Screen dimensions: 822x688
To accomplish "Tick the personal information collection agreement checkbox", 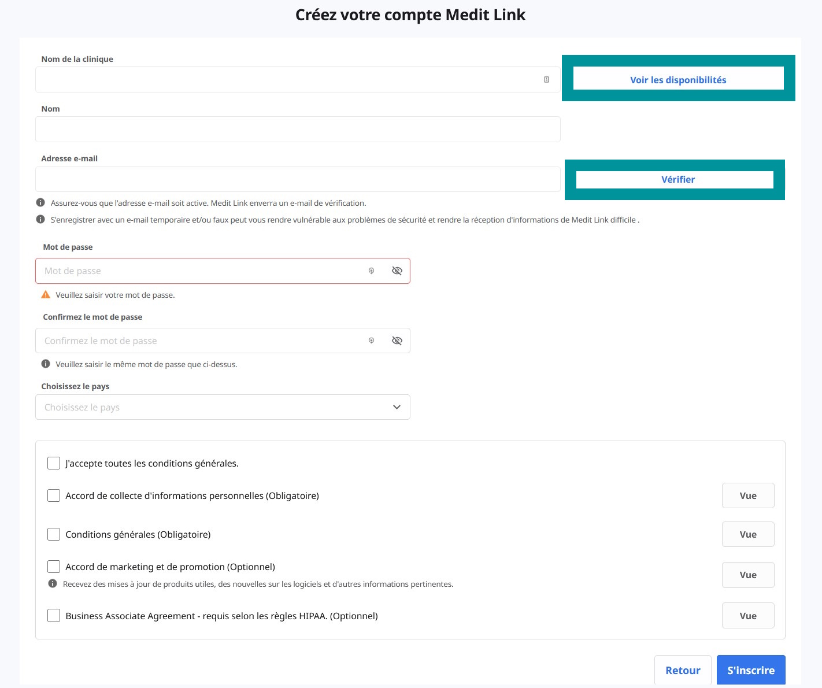I will click(x=54, y=495).
